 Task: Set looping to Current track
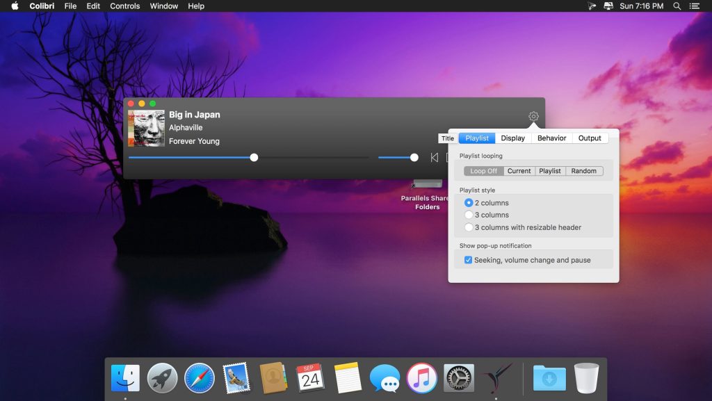(x=519, y=171)
